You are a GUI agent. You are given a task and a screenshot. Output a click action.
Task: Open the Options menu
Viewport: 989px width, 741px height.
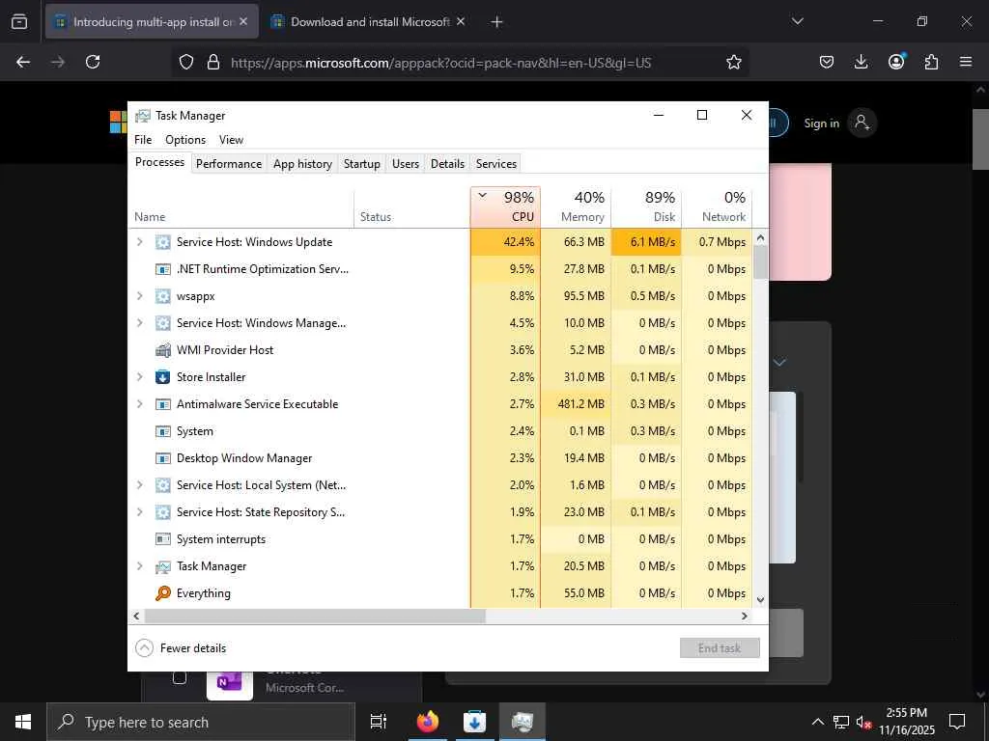185,140
